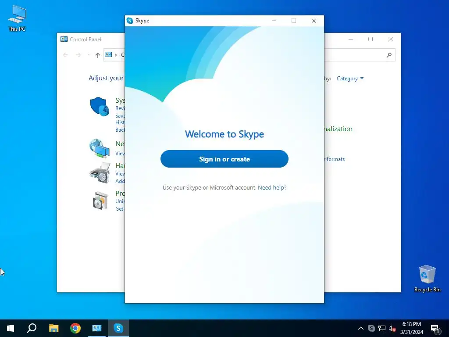Click the Sign in or create button
Screen dimensions: 449x337
[x=224, y=159]
